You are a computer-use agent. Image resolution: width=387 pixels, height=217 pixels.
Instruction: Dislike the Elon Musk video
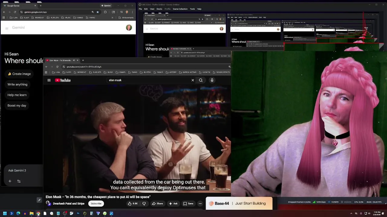[x=144, y=203]
